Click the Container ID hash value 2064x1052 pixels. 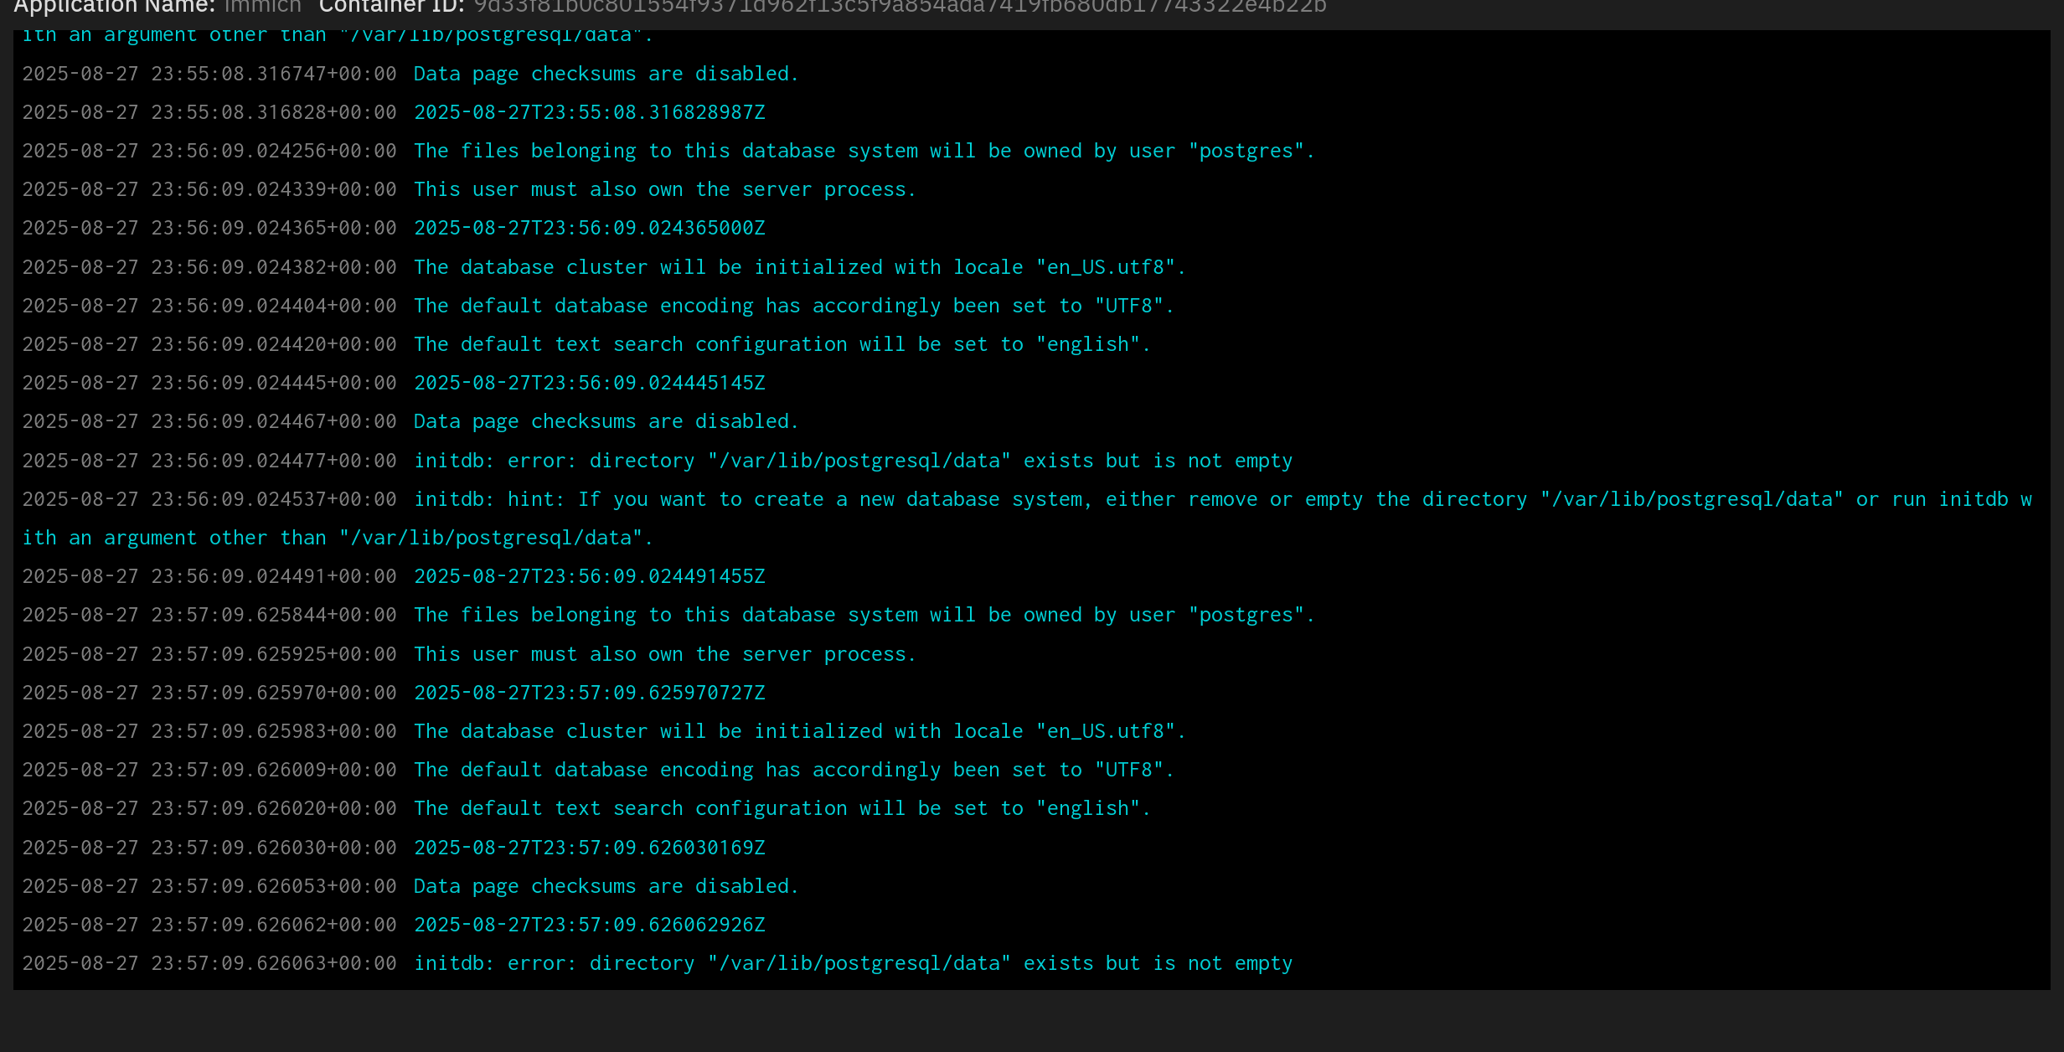[x=900, y=7]
